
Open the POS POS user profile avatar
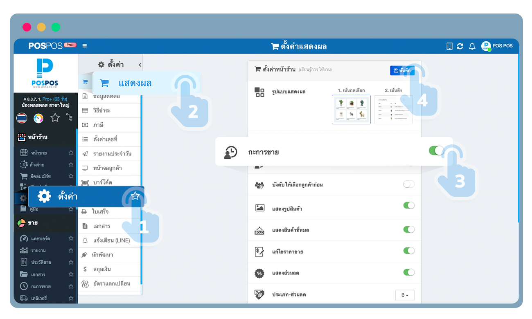click(486, 46)
